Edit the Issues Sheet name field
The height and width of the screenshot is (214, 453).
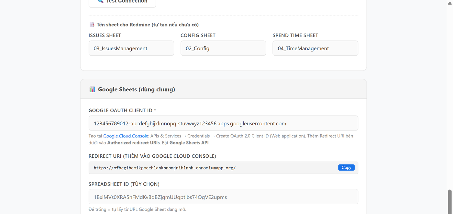[131, 48]
